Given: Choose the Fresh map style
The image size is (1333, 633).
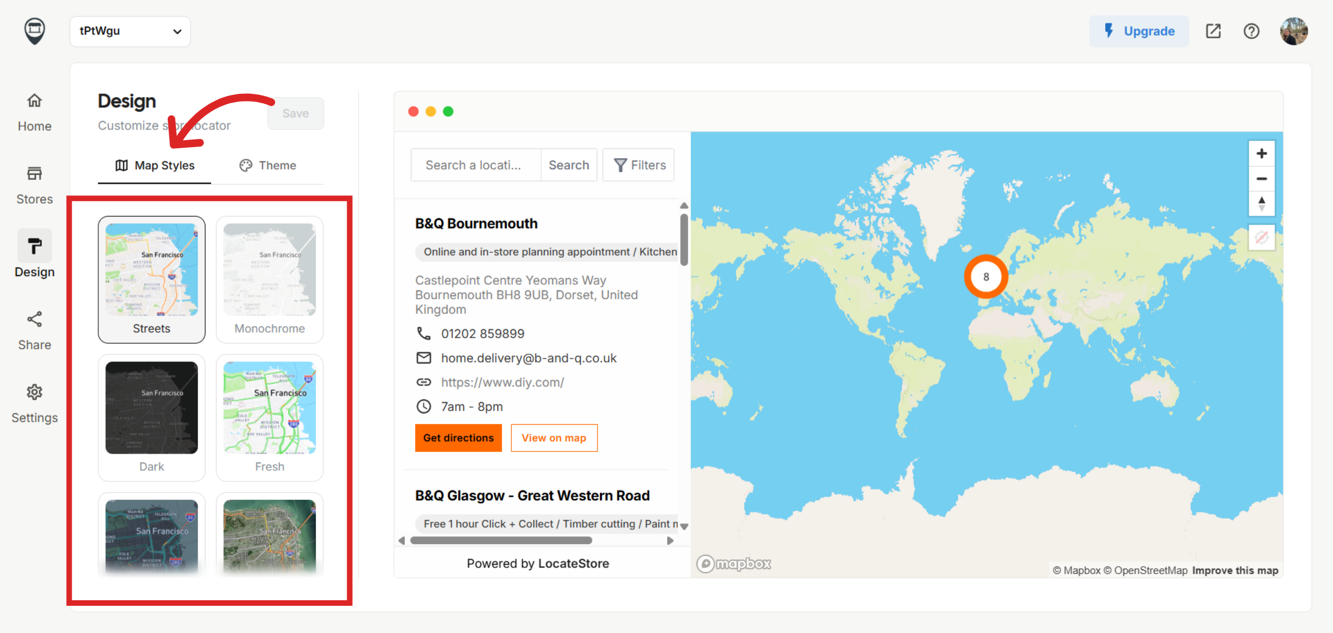Looking at the screenshot, I should coord(270,418).
